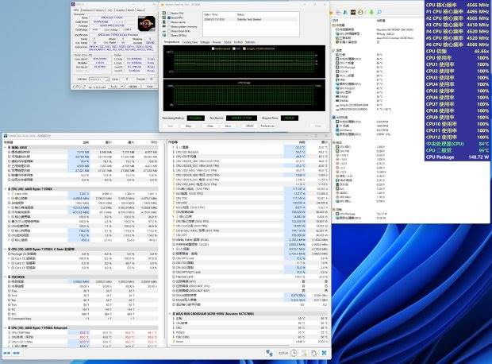492x364 pixels.
Task: Click the Ryzen logo image in CPU-Z
Action: point(147,23)
